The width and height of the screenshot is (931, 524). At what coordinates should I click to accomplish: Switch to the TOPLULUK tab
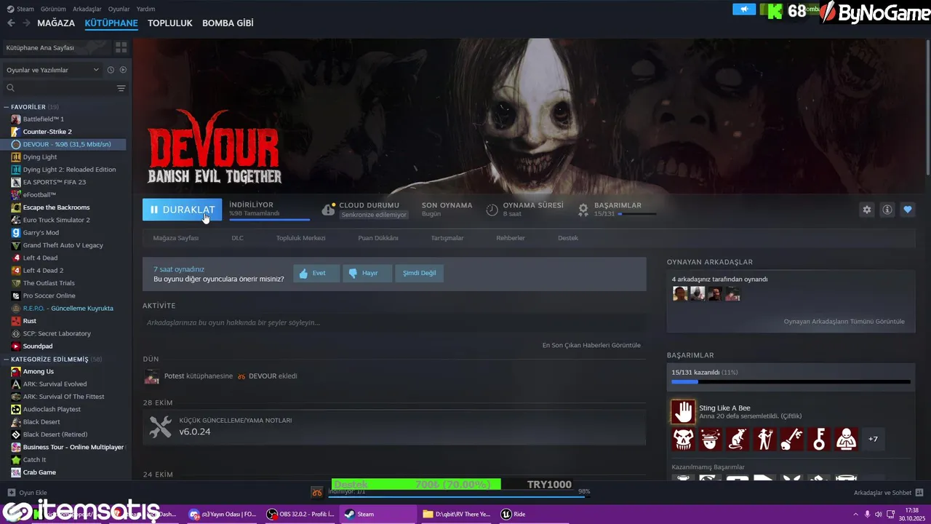(170, 23)
